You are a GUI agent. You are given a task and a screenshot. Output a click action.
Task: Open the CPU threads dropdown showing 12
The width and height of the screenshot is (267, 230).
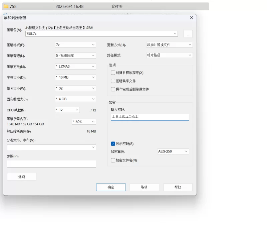pos(67,110)
